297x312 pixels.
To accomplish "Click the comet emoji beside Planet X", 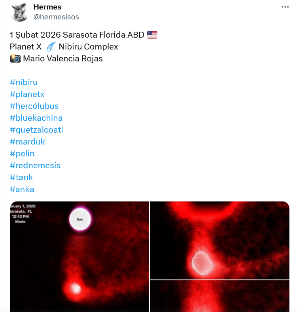I will pos(51,47).
